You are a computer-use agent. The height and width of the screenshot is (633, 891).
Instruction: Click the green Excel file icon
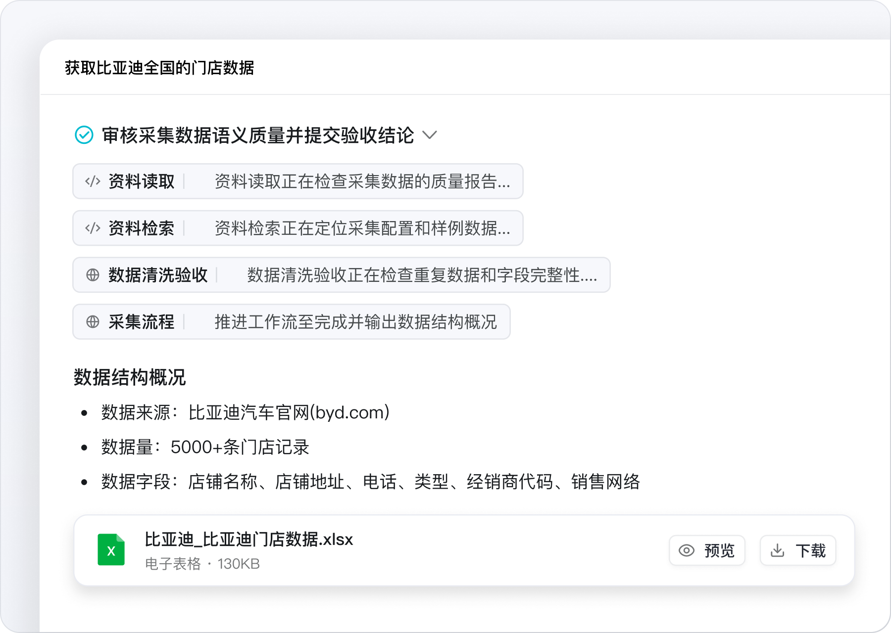point(111,549)
